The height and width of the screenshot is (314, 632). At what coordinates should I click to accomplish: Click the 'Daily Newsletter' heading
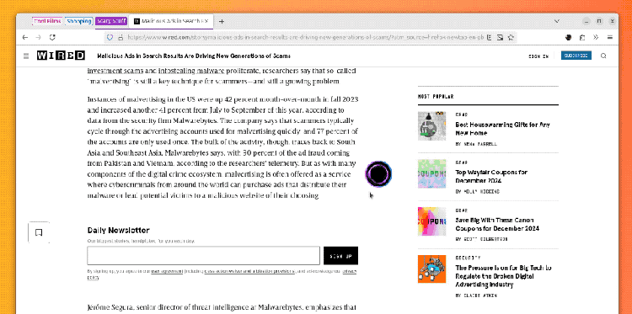tap(119, 231)
